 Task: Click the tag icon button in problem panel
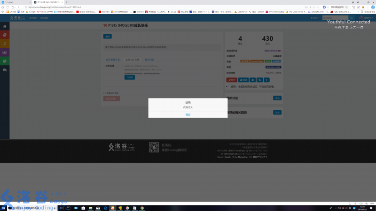tap(260, 80)
